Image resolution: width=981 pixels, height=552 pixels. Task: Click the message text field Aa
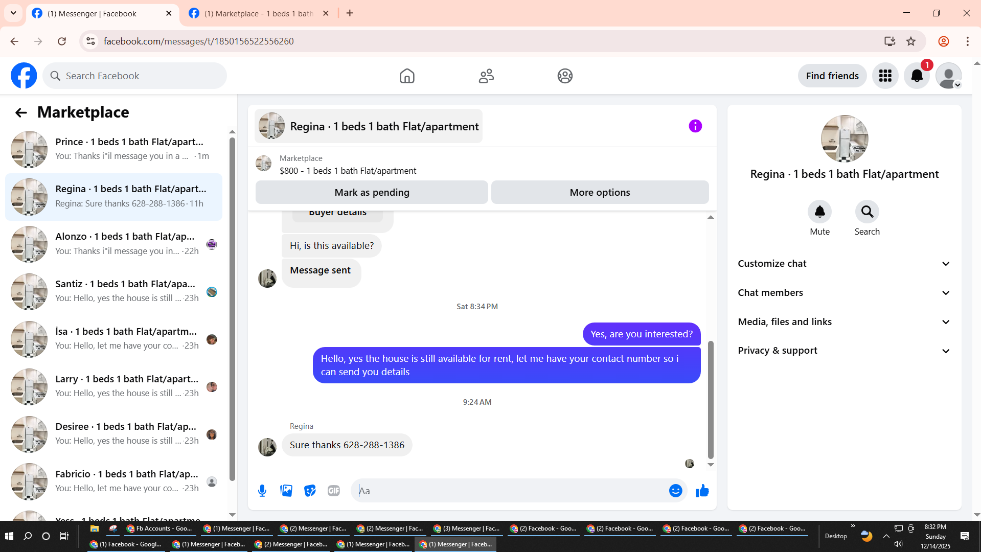[511, 491]
